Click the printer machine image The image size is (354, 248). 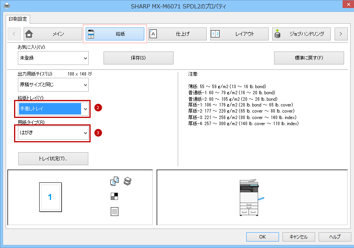tap(251, 197)
